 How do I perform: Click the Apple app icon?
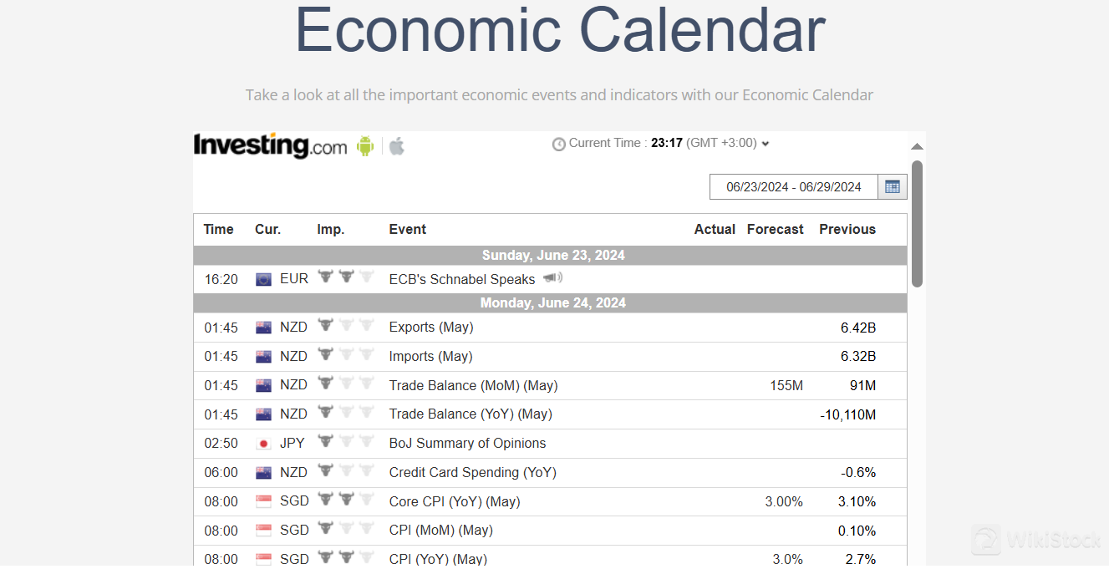pos(397,146)
